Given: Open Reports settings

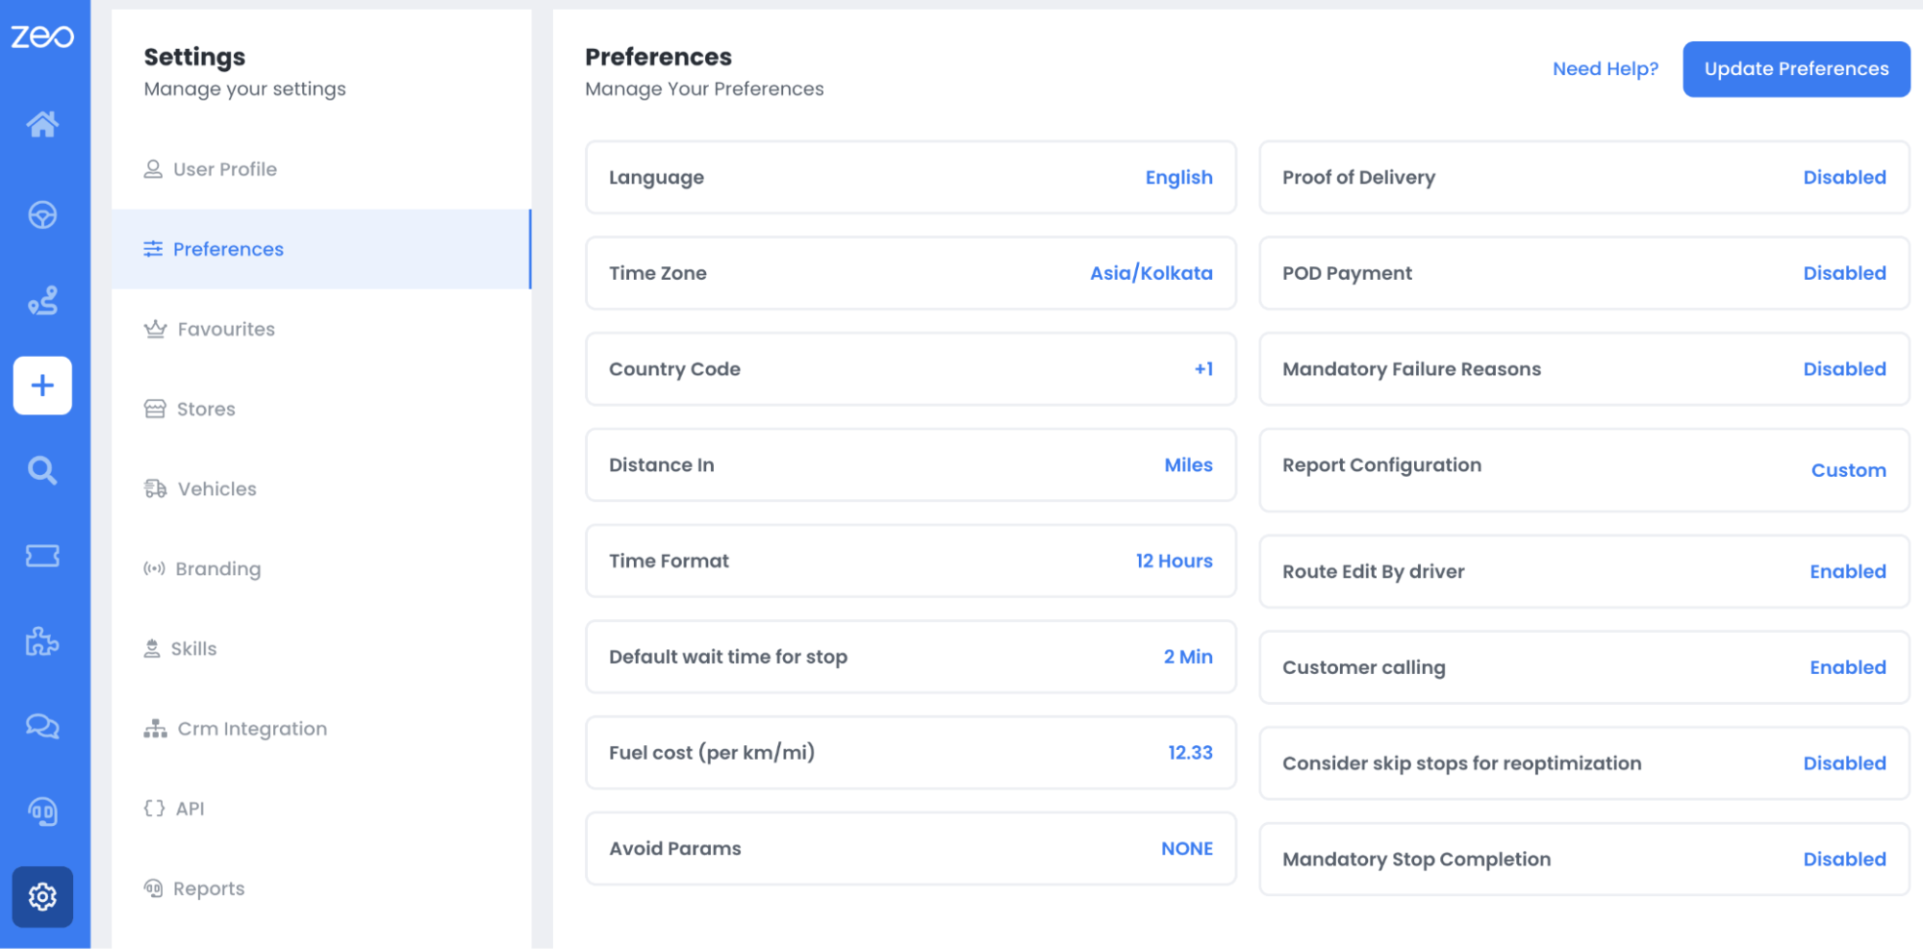Looking at the screenshot, I should pyautogui.click(x=321, y=888).
